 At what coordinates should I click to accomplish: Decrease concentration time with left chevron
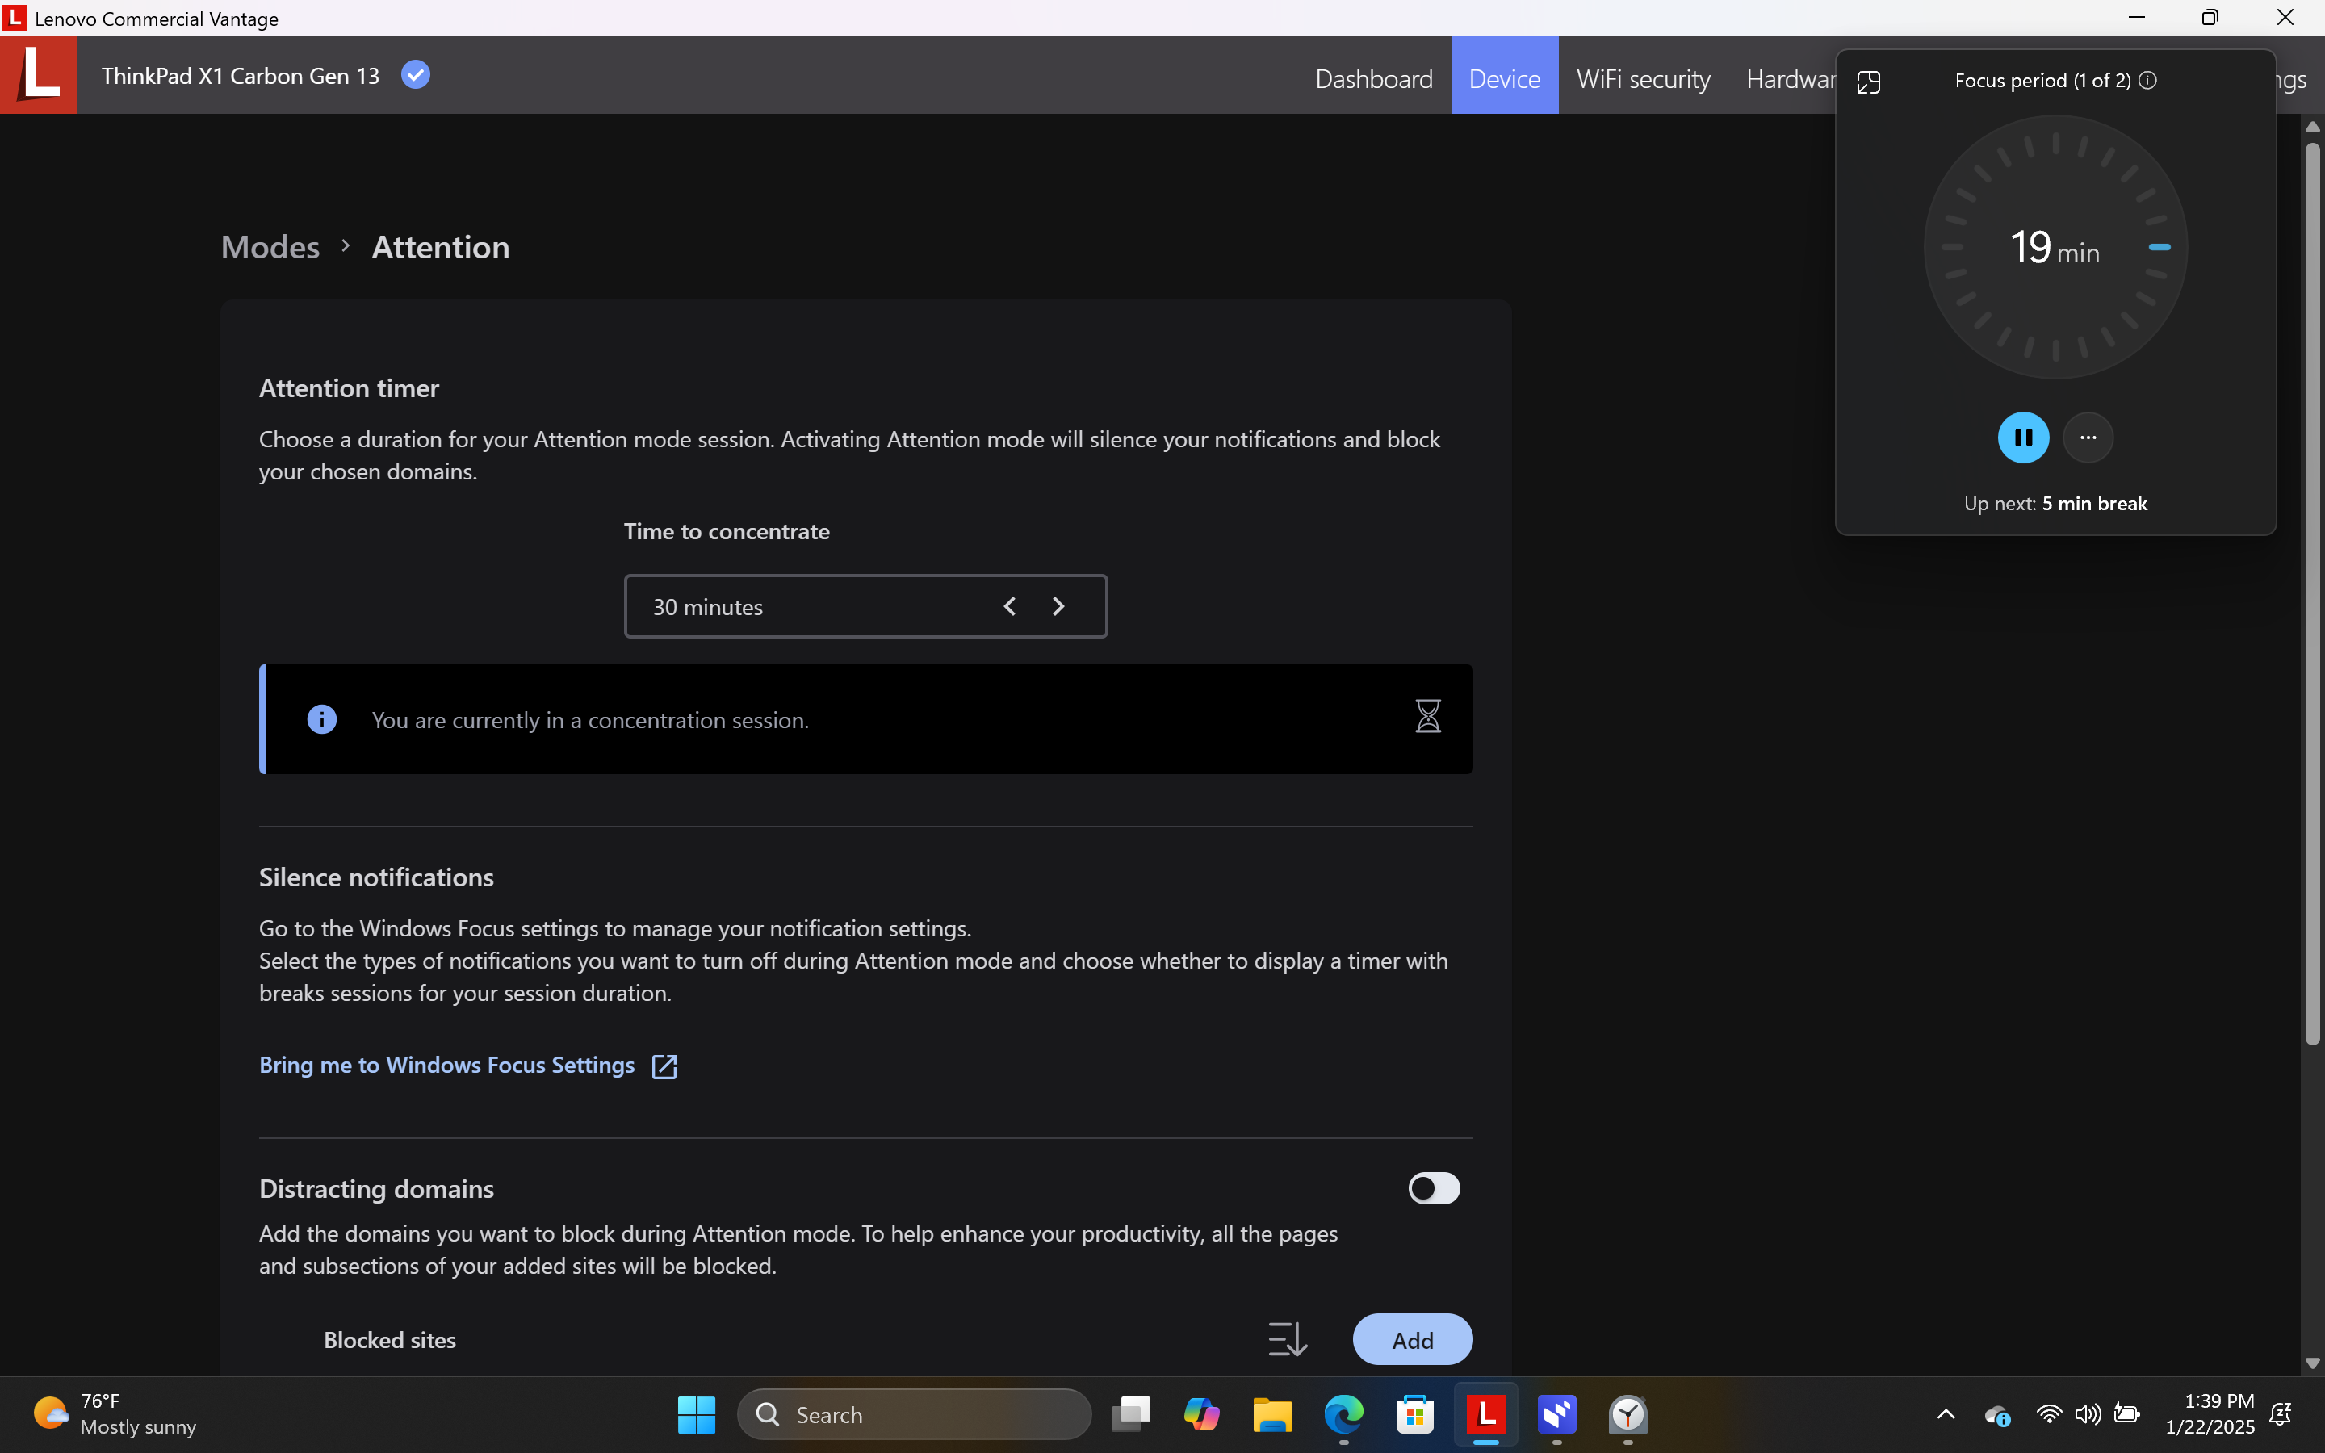pyautogui.click(x=1009, y=606)
